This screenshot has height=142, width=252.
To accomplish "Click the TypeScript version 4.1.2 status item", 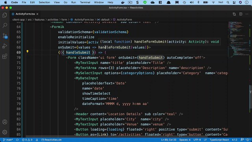I will coord(235,140).
